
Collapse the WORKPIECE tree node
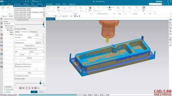6,30
